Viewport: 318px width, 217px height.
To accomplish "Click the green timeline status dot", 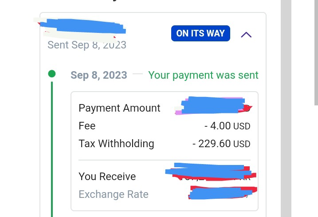I will 52,74.
